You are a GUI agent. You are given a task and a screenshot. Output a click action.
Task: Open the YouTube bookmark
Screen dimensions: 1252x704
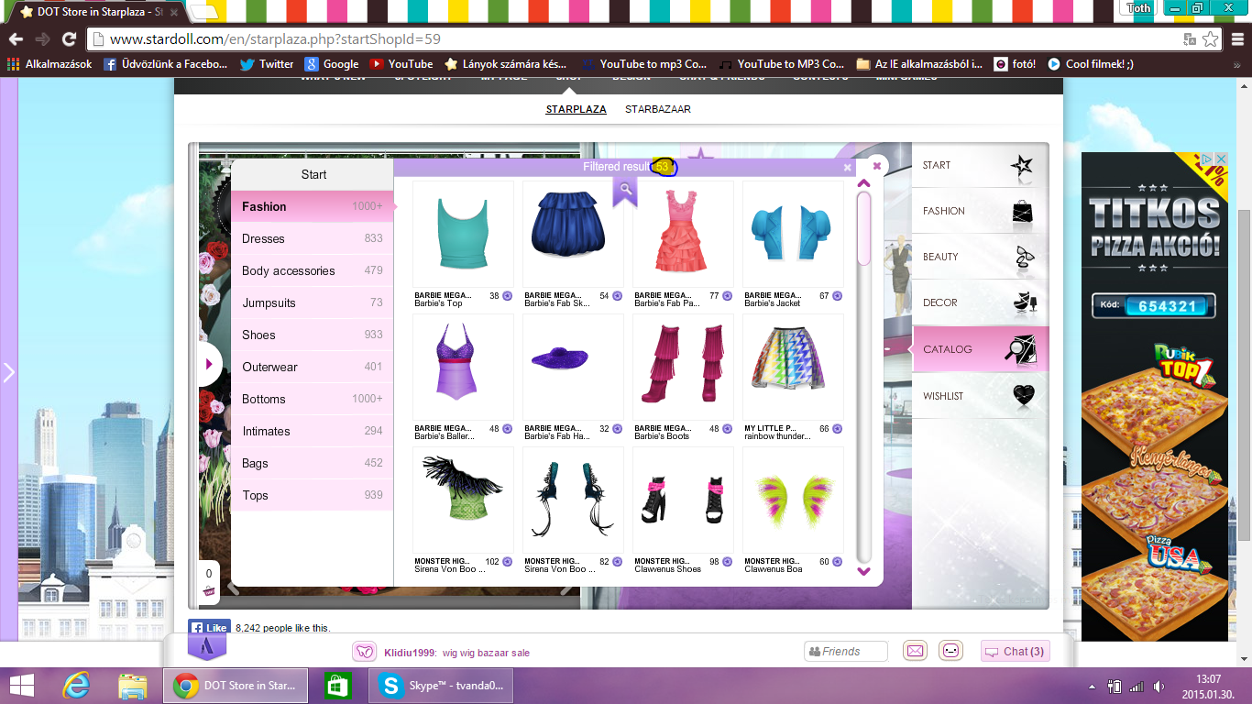tap(401, 64)
